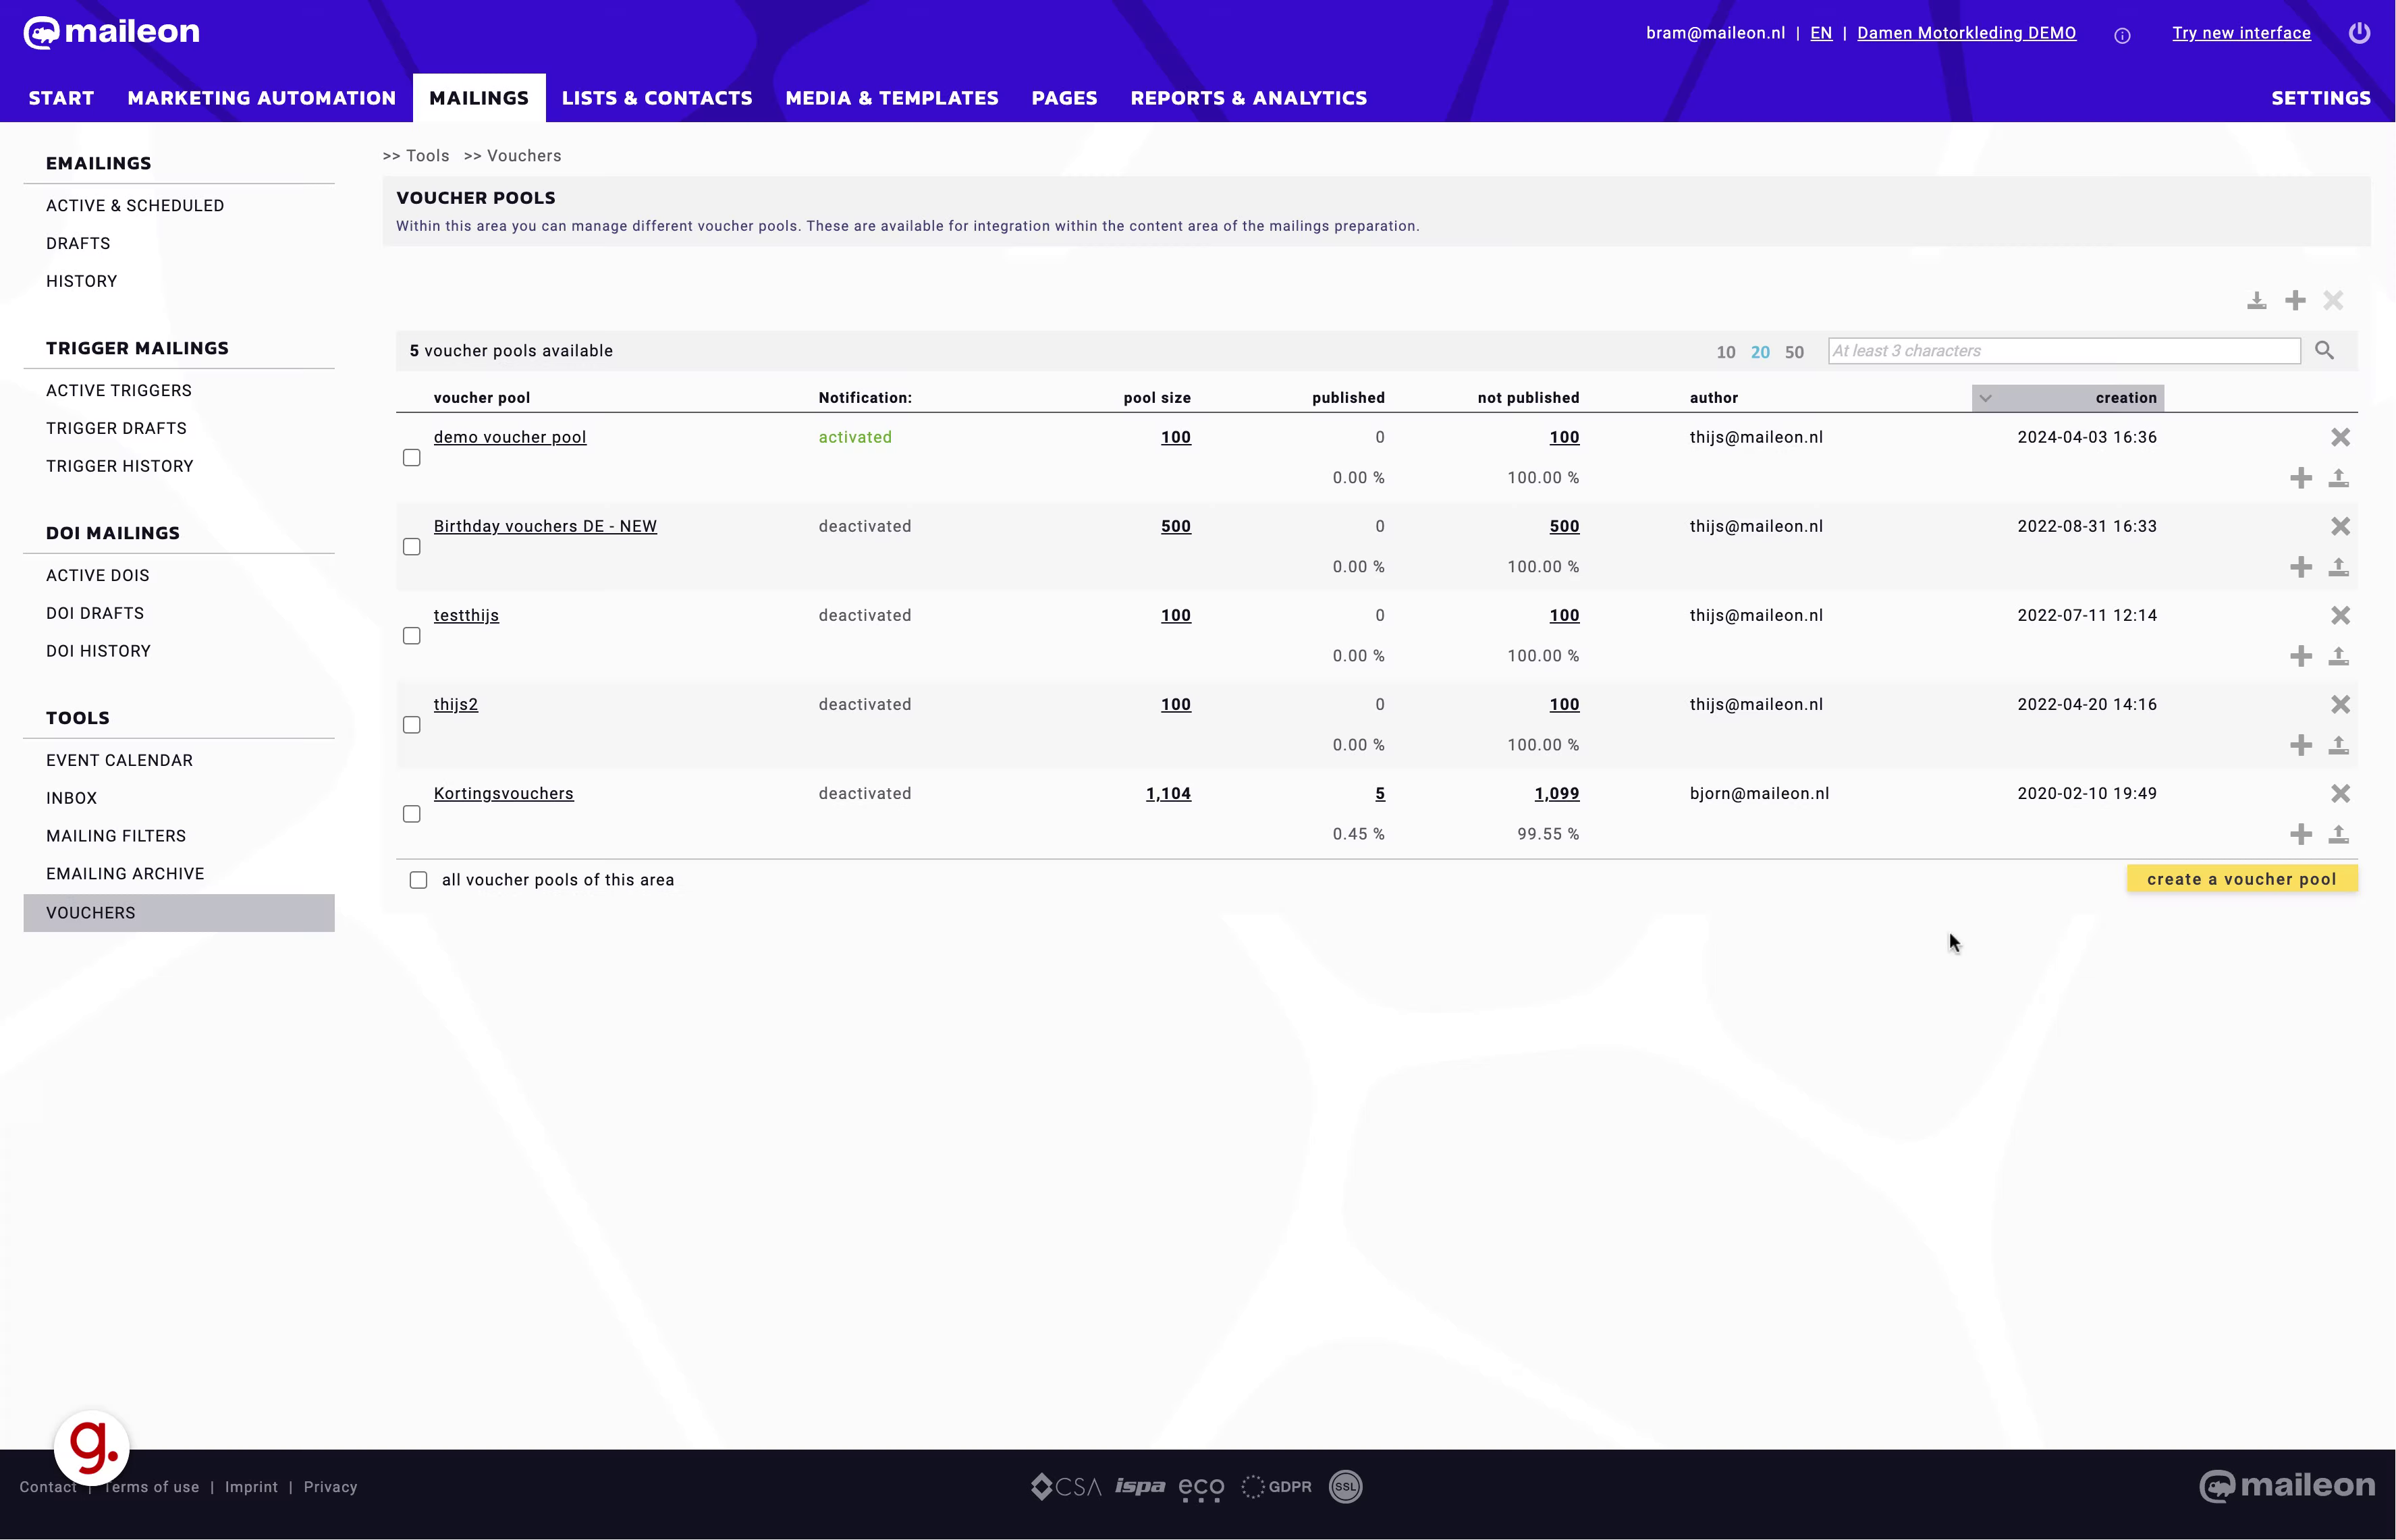Screen dimensions: 2396x1540
Task: Delete the Kortingsvouchers pool
Action: click(x=2340, y=793)
